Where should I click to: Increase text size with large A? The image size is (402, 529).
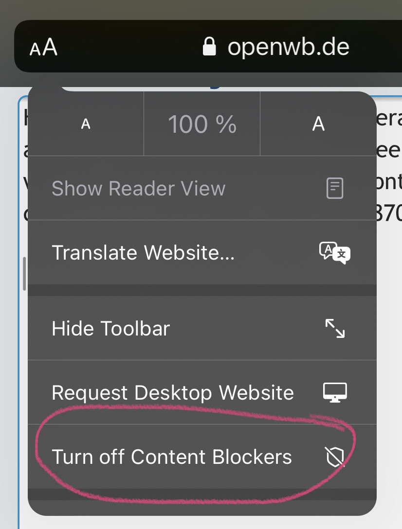tap(318, 124)
